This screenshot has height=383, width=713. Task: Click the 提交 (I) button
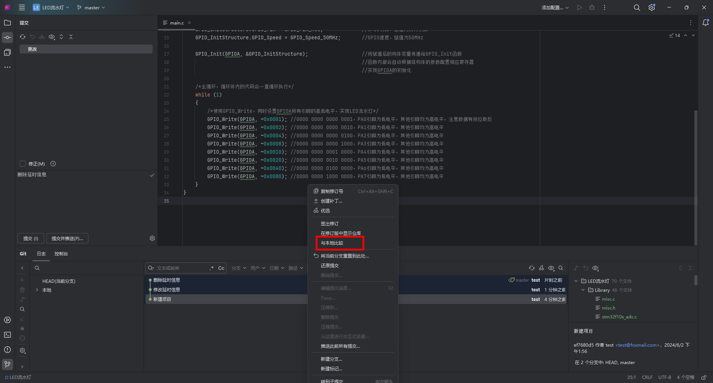point(31,238)
